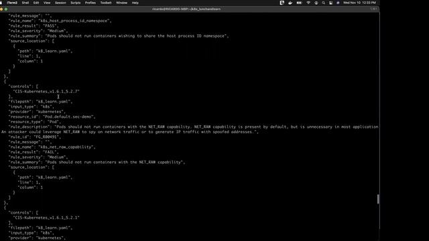Open the Scripts menu
This screenshot has width=429, height=241.
point(76,3)
